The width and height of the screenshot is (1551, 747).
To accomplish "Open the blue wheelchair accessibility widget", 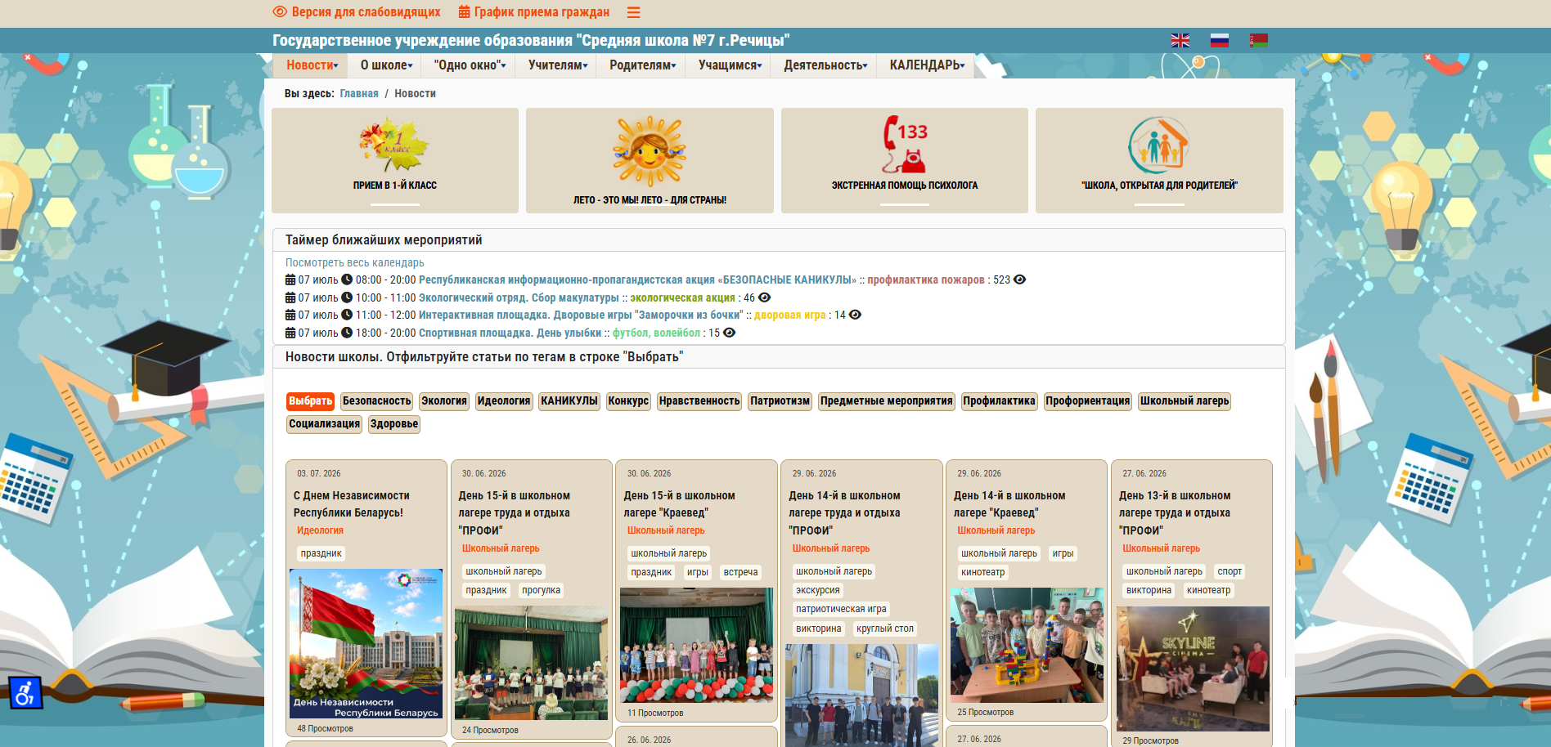I will tap(25, 693).
